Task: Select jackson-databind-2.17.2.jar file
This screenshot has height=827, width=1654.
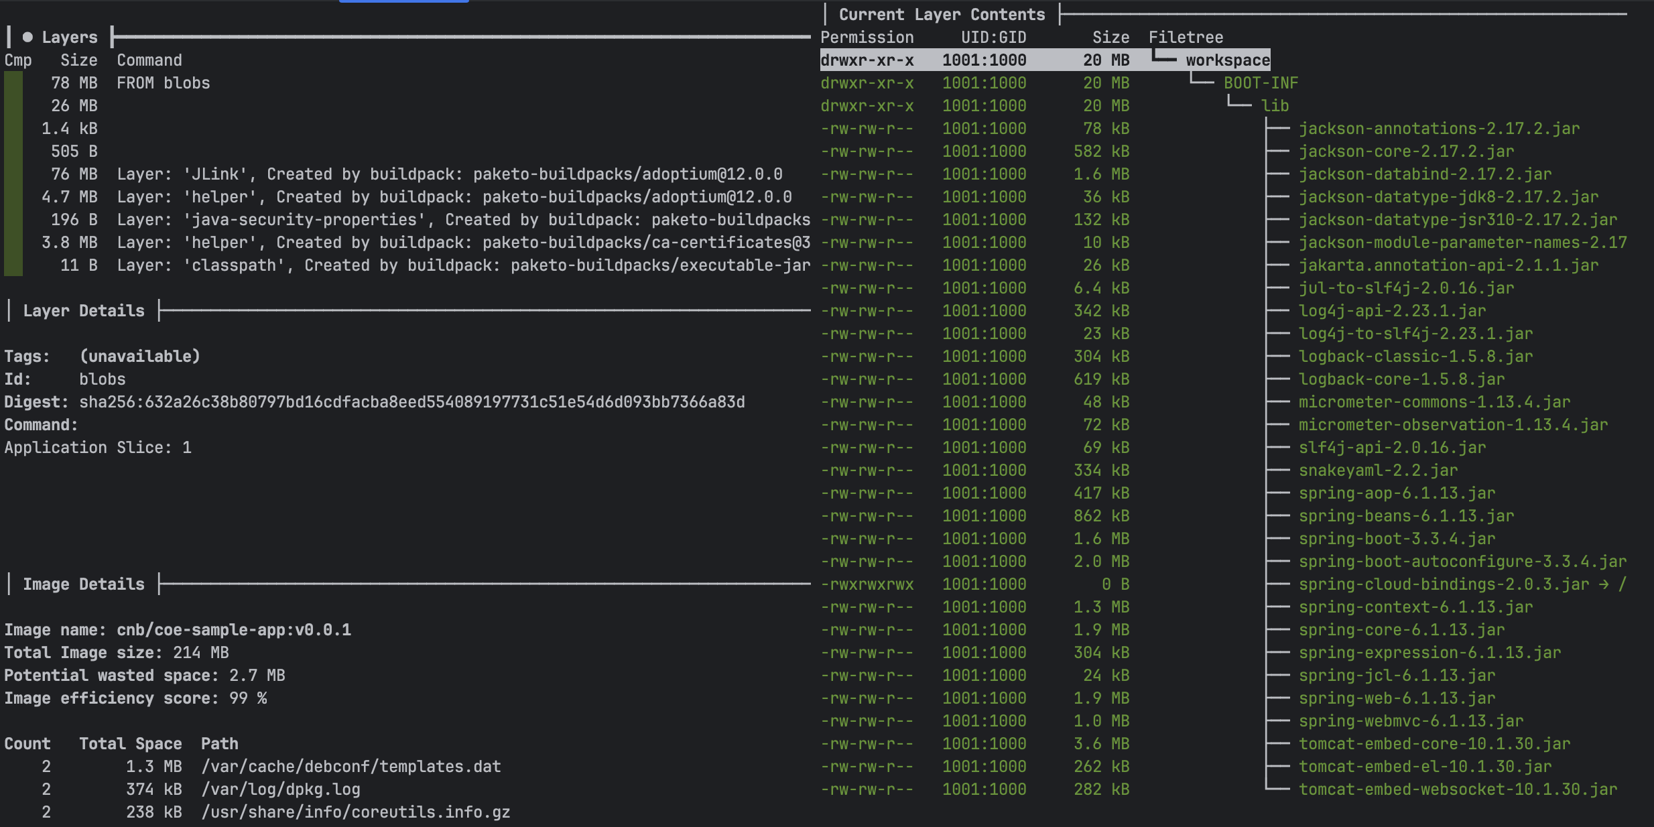Action: click(x=1425, y=174)
